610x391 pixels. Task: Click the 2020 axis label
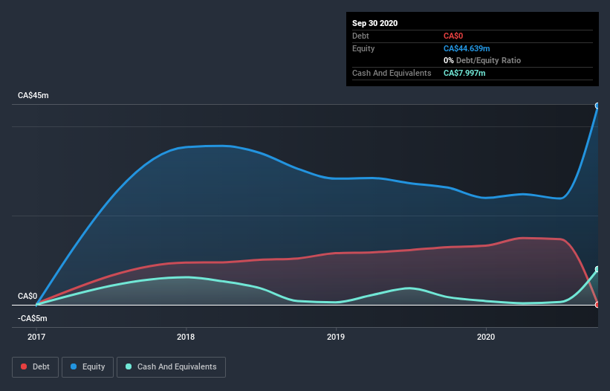click(x=486, y=337)
